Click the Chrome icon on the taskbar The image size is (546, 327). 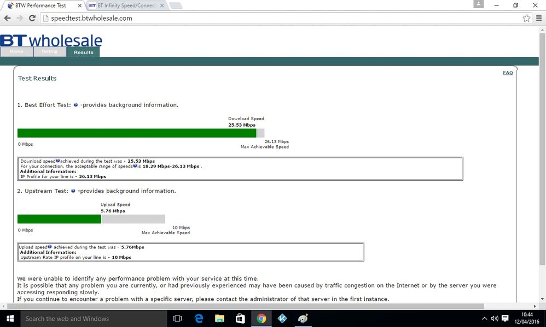pos(261,319)
